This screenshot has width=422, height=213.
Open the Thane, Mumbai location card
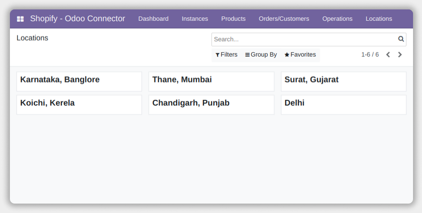[x=211, y=82]
